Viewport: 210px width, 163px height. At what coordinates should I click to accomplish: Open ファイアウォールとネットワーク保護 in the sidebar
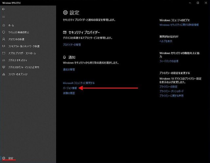pyautogui.click(x=24, y=46)
